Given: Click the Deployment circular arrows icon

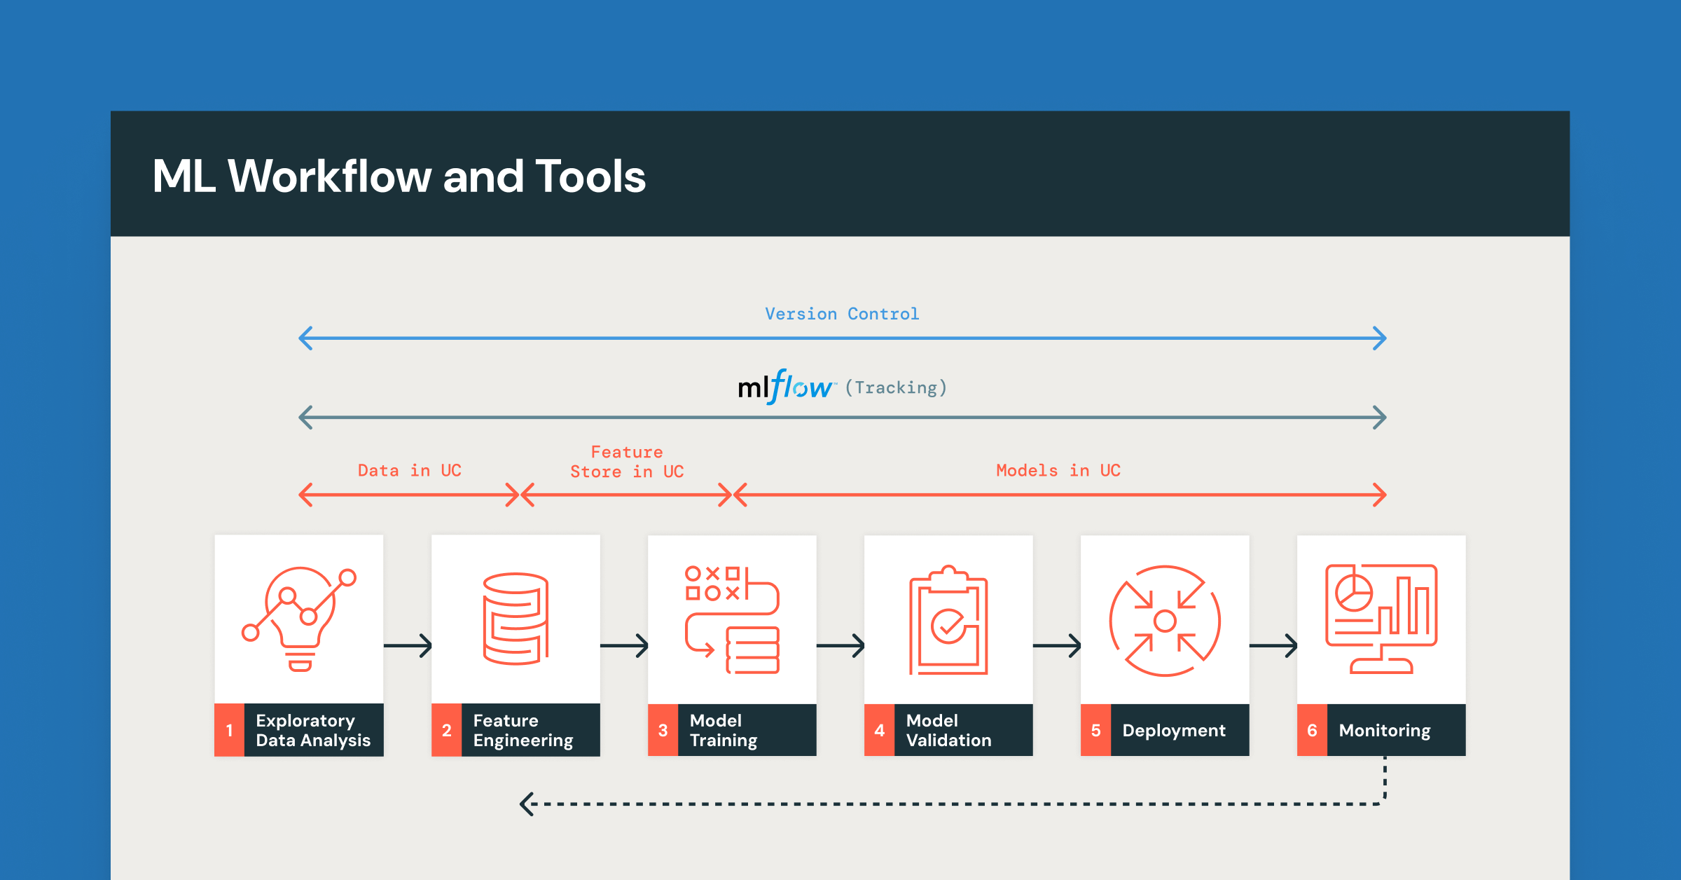Looking at the screenshot, I should [x=1165, y=620].
